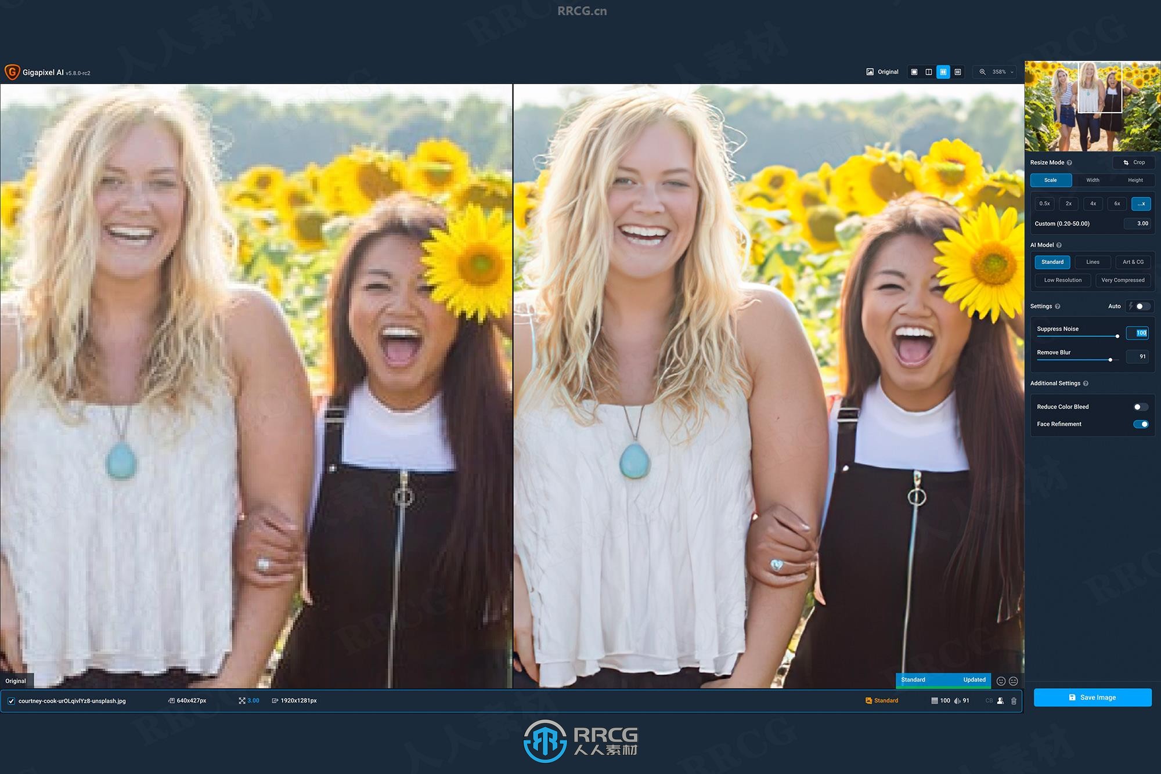The image size is (1161, 774).
Task: Toggle the Face Refinement switch on
Action: [1141, 424]
